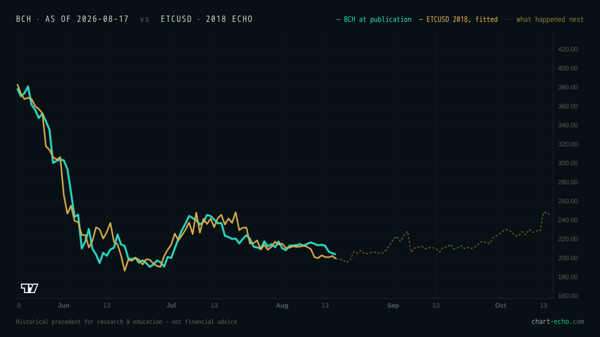Image resolution: width=600 pixels, height=337 pixels.
Task: Click the 200.00 price axis label
Action: pos(568,258)
